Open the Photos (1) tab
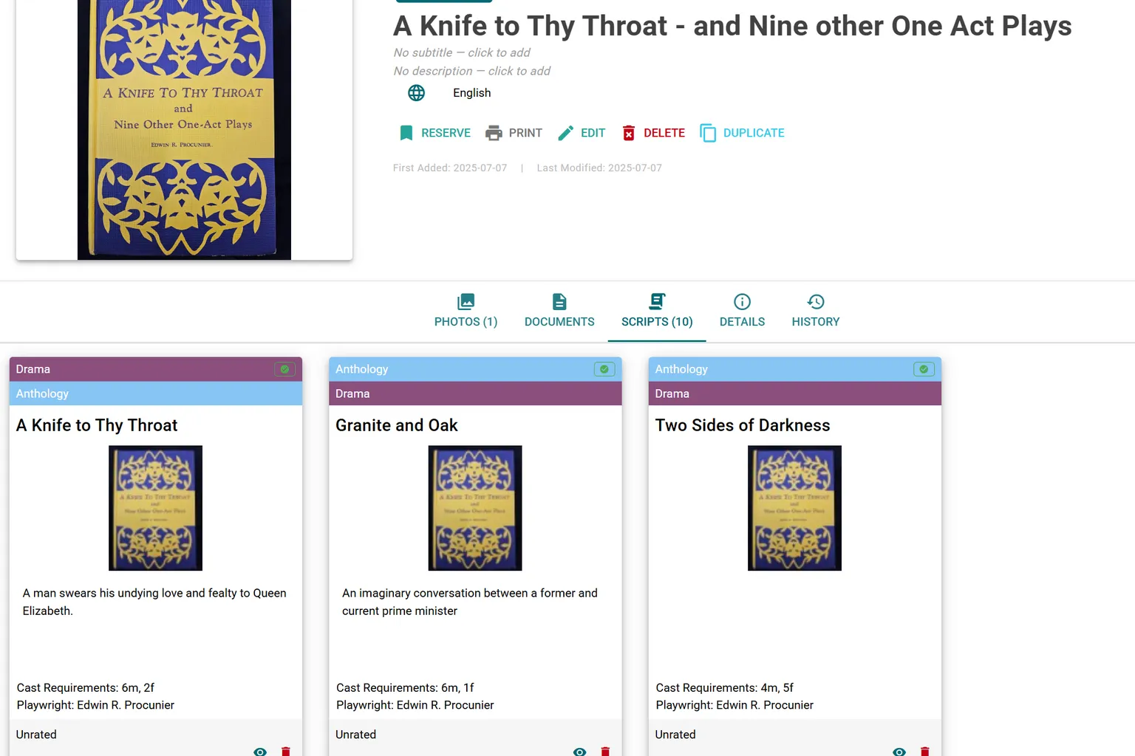This screenshot has height=756, width=1135. pos(466,311)
